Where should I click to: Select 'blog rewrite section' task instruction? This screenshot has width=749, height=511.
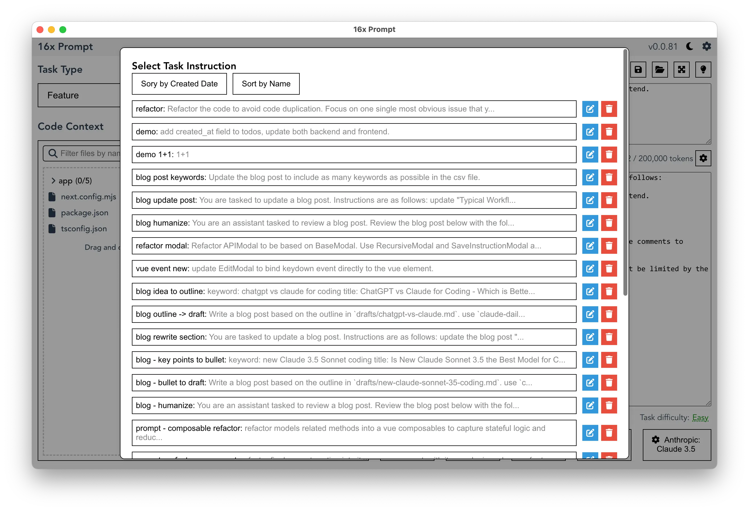pos(352,337)
